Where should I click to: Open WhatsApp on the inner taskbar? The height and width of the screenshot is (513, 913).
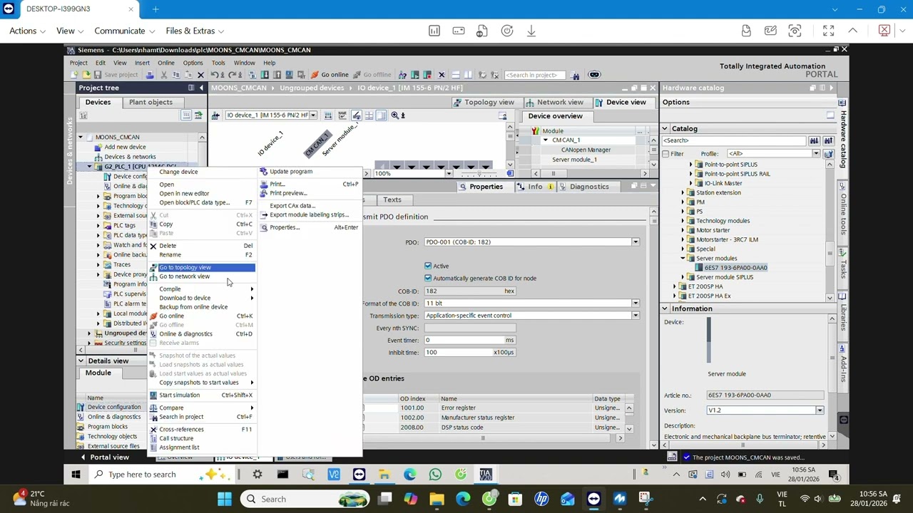tap(435, 475)
